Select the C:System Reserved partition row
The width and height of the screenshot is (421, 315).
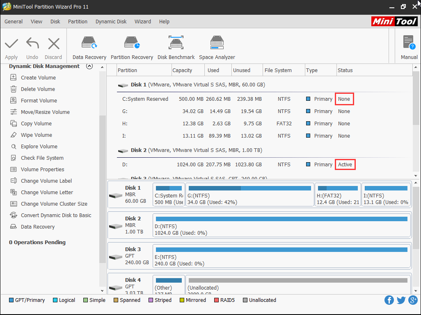pos(265,99)
